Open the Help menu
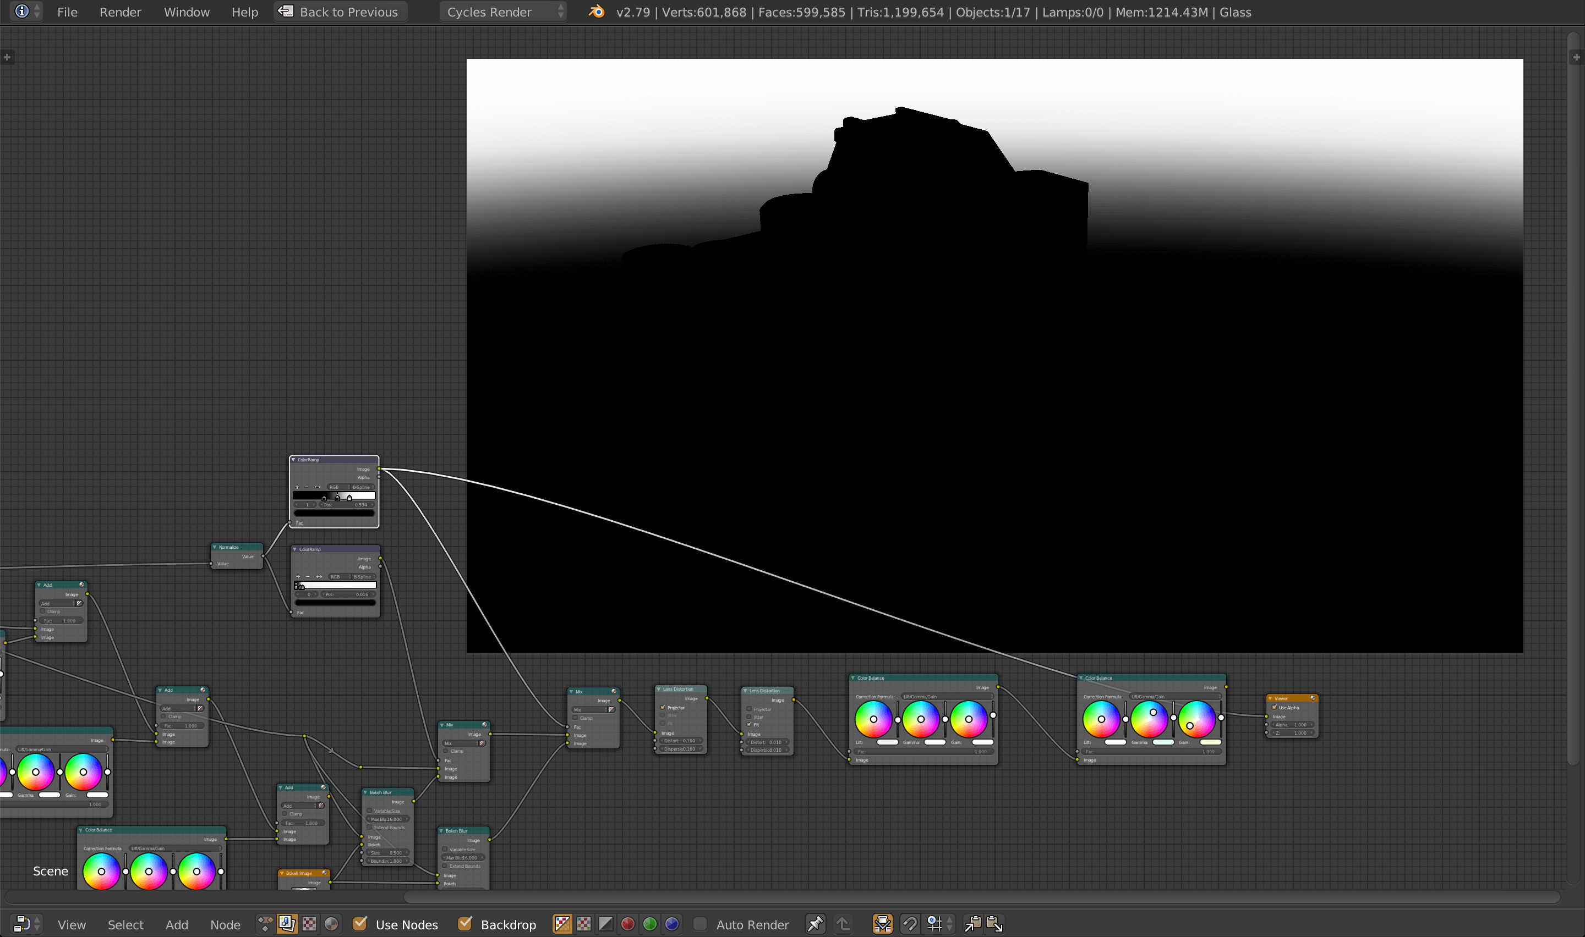This screenshot has height=937, width=1585. [x=244, y=12]
